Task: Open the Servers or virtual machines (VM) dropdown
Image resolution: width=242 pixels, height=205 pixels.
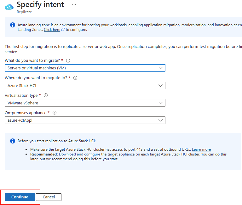Action: [85, 68]
